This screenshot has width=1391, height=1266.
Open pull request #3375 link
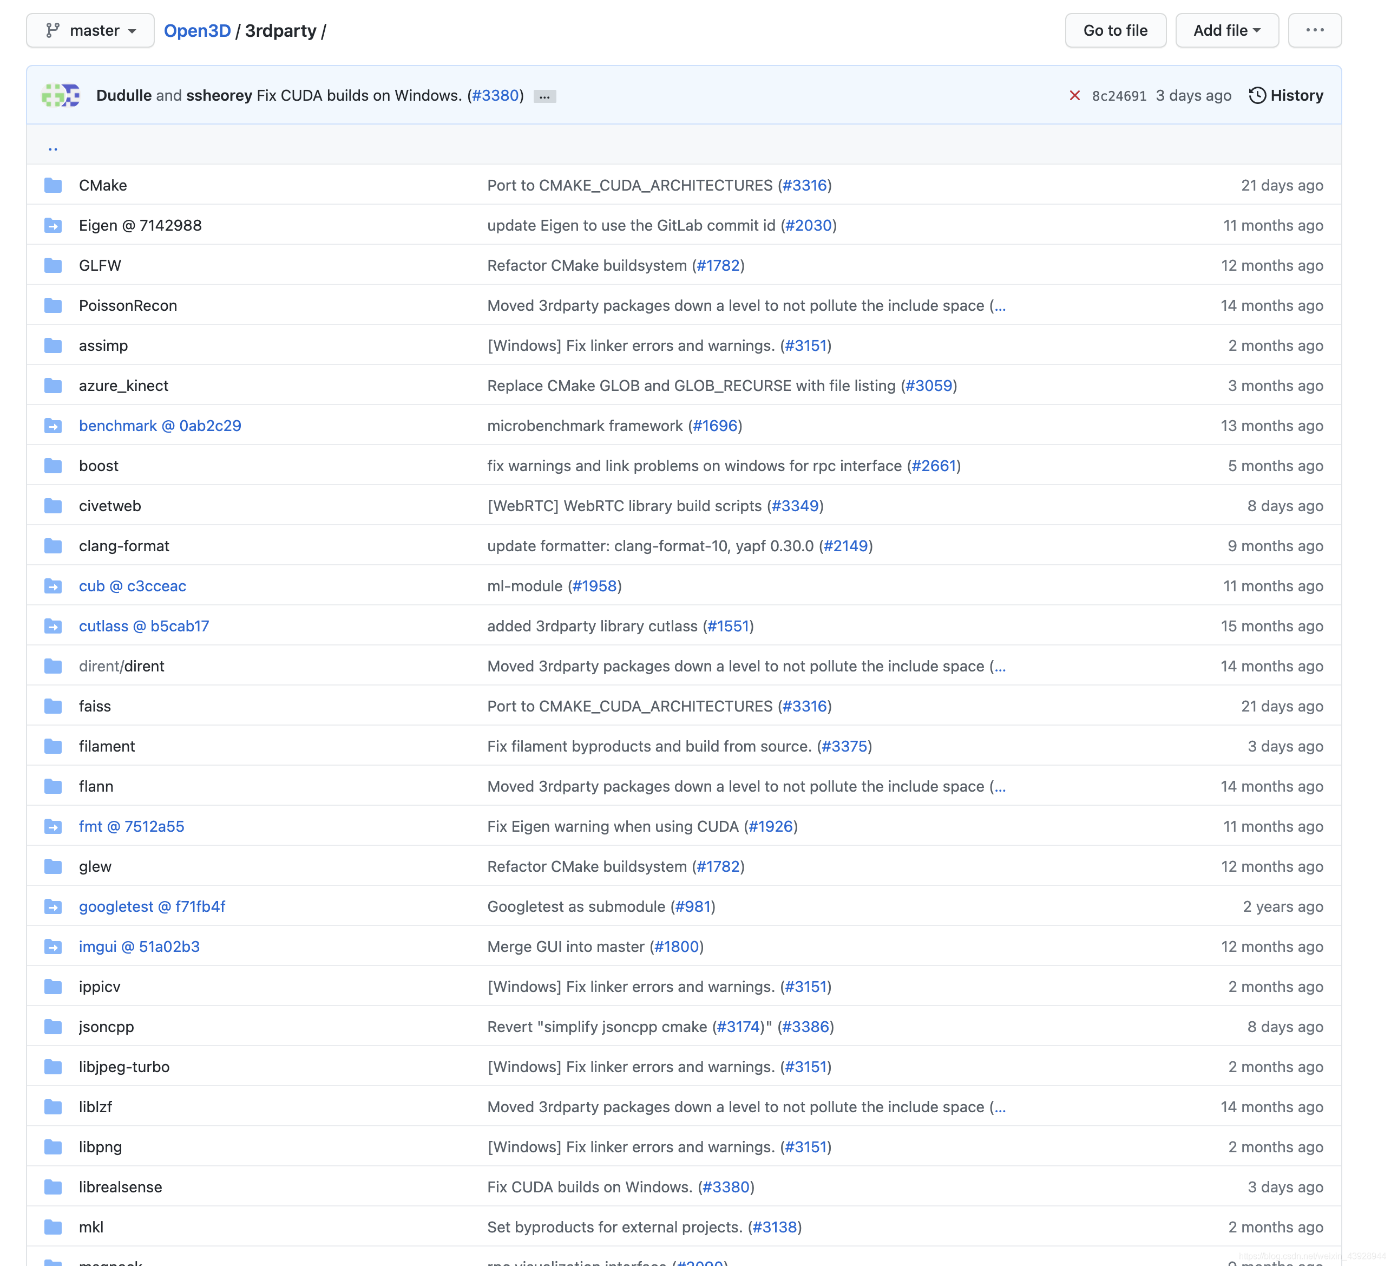click(x=844, y=746)
